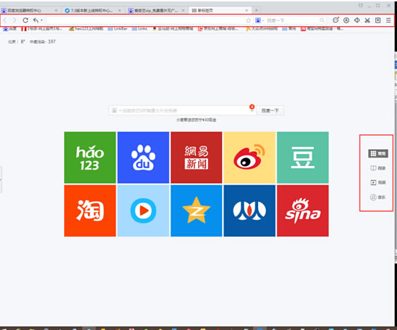
Task: Open the Taobao 淘 tile
Action: pos(90,211)
